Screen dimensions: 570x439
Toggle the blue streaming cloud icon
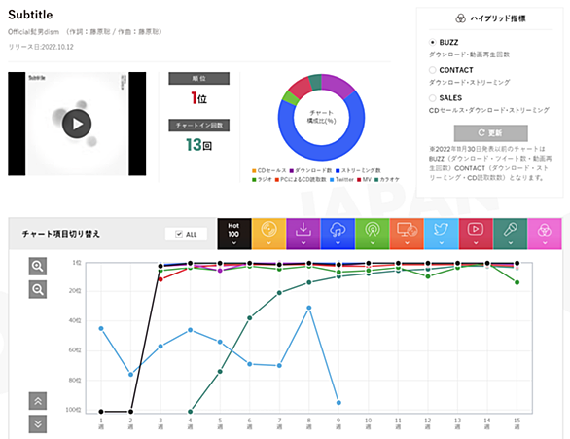click(338, 230)
